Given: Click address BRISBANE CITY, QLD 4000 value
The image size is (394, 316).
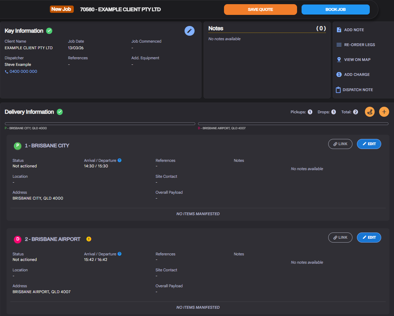Looking at the screenshot, I should (x=38, y=198).
